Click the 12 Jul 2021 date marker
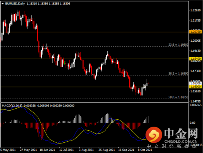This screenshot has width=203, height=153. click(66, 150)
